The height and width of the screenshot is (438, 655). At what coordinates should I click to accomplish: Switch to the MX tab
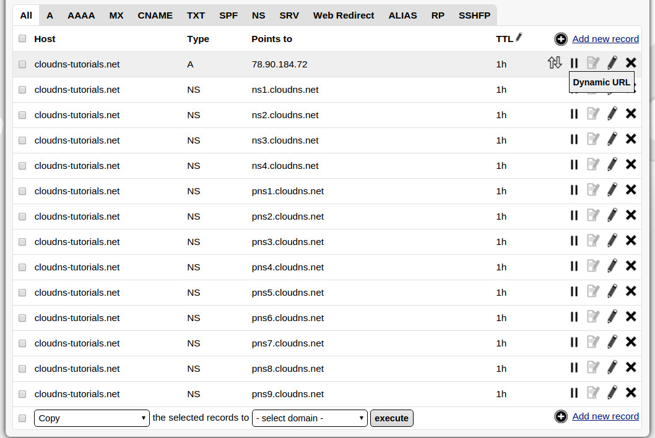point(116,15)
